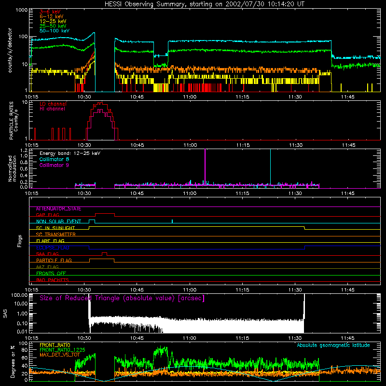
Task: Click the Absolute geomagnetic latitude label
Action: coord(333,345)
